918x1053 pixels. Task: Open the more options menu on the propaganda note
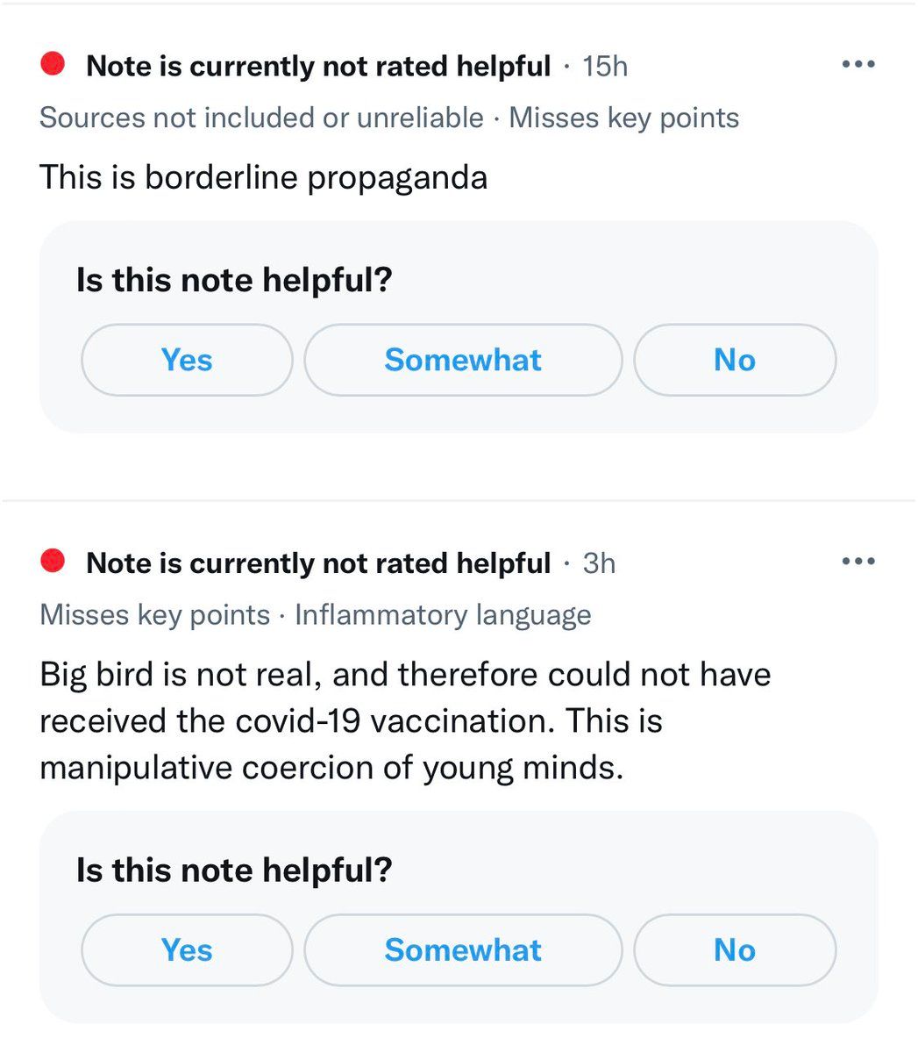tap(858, 64)
